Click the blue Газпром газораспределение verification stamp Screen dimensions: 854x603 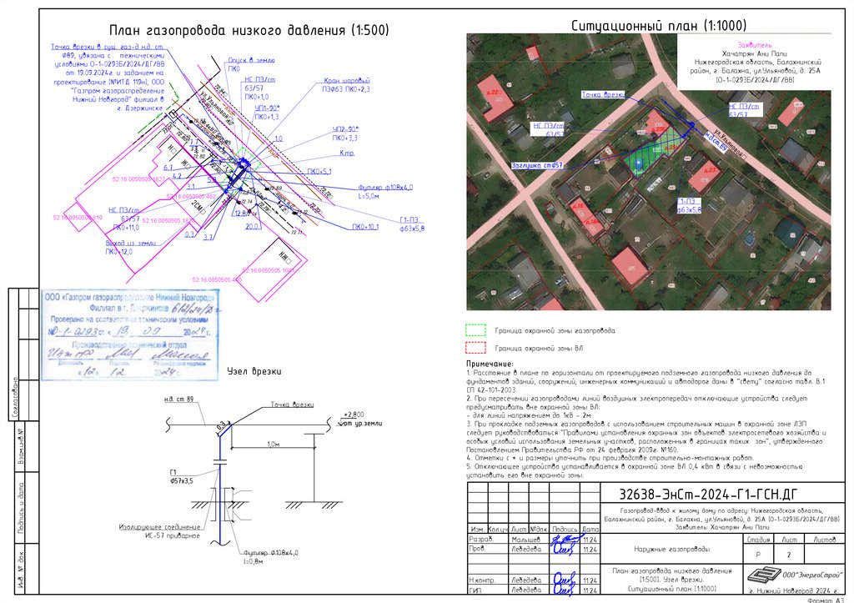click(130, 334)
